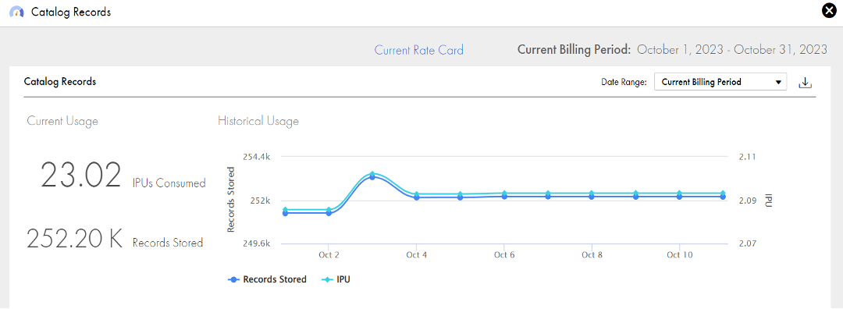This screenshot has width=843, height=309.
Task: Toggle Records Stored series in legend
Action: pos(267,279)
